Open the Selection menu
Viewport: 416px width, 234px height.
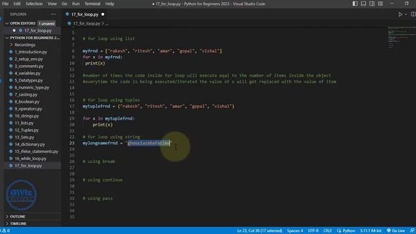34,4
